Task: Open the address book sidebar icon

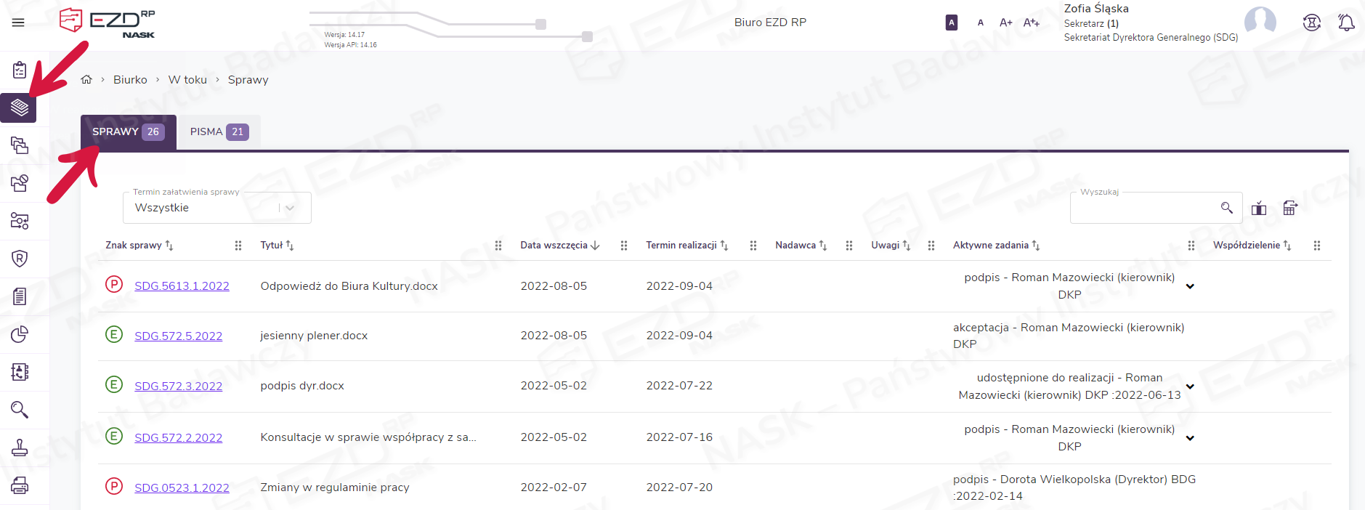Action: [20, 372]
